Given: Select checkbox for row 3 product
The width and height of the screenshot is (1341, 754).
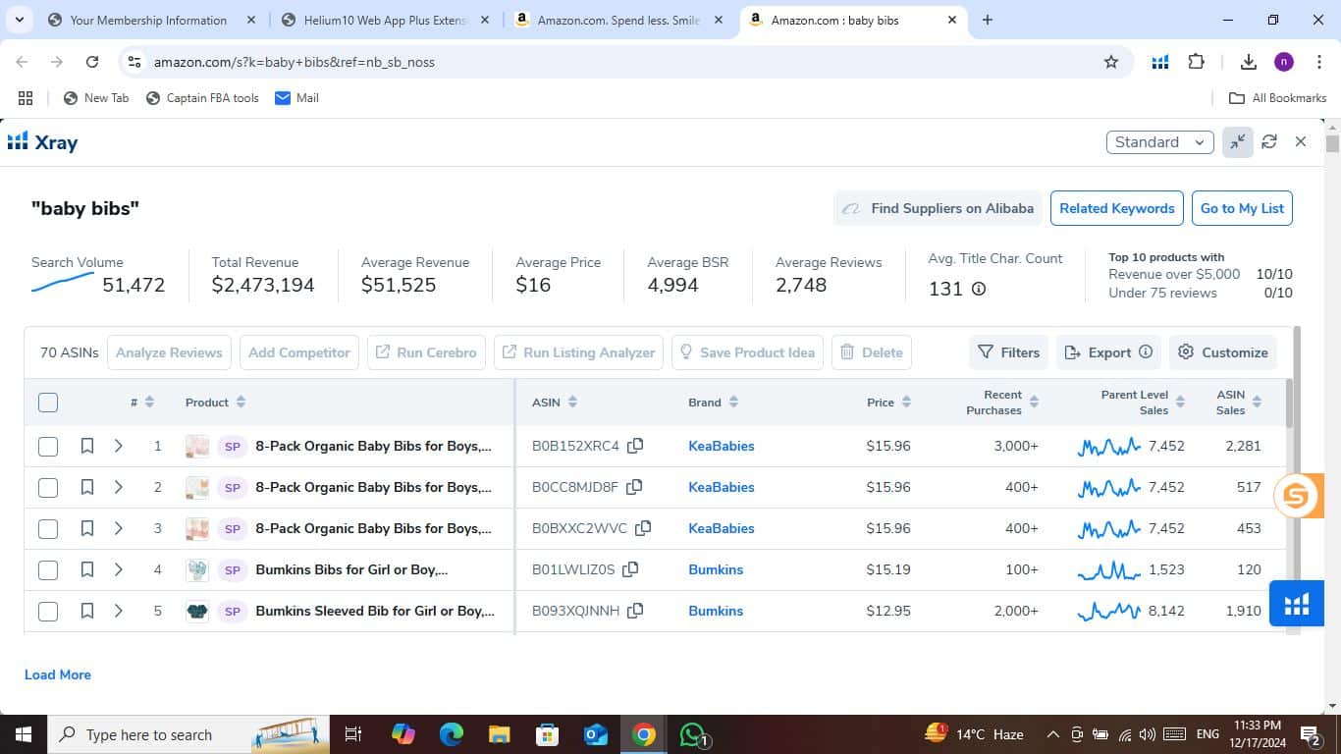Looking at the screenshot, I should (x=48, y=529).
